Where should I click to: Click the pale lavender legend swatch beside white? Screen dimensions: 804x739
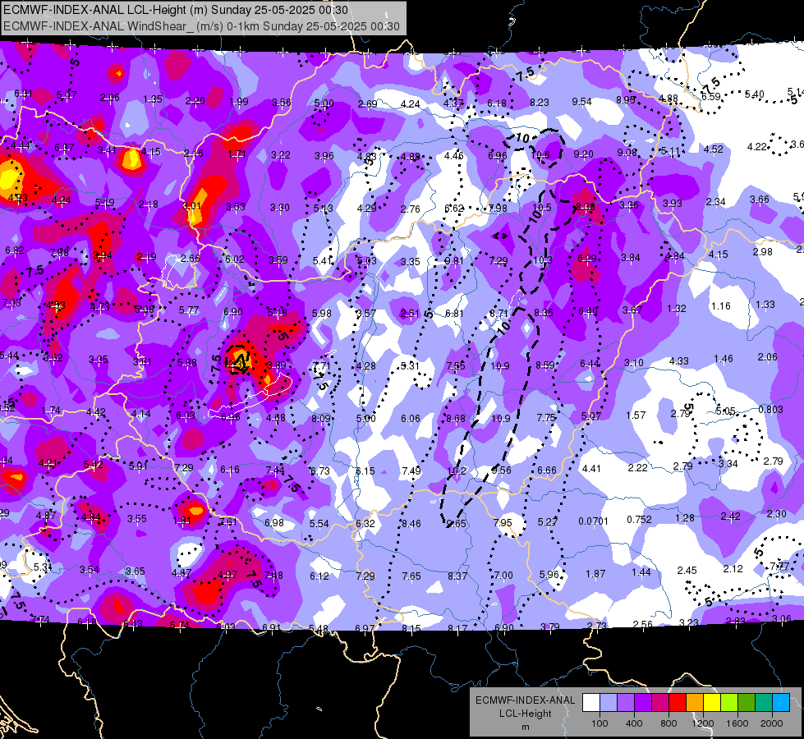pos(609,702)
